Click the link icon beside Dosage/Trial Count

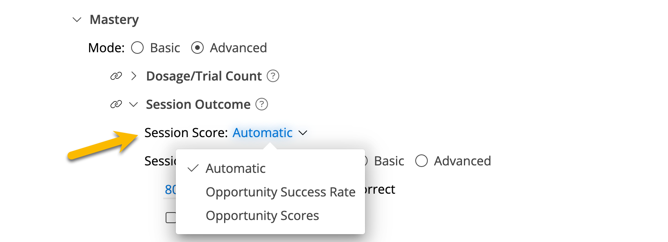[x=116, y=76]
